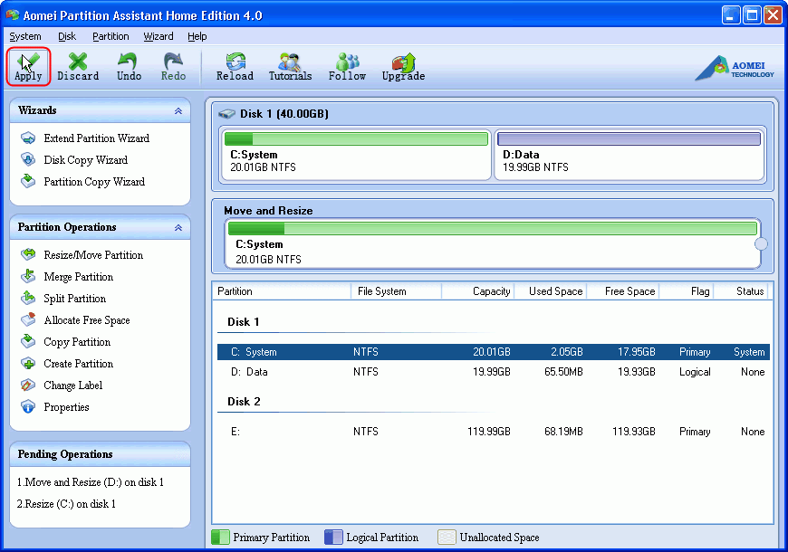788x552 pixels.
Task: Choose Merge Partition in the operations panel
Action: point(78,277)
